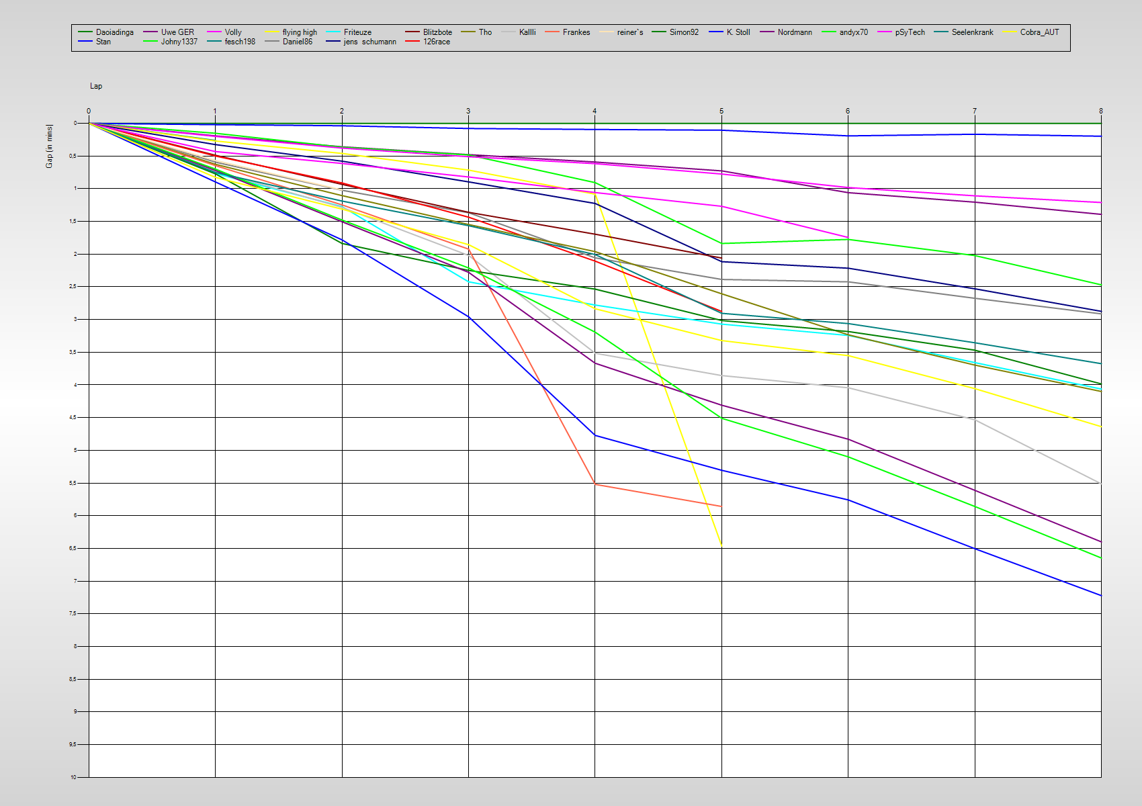Viewport: 1142px width, 806px height.
Task: Click the Daniel86 legend entry
Action: pyautogui.click(x=297, y=42)
